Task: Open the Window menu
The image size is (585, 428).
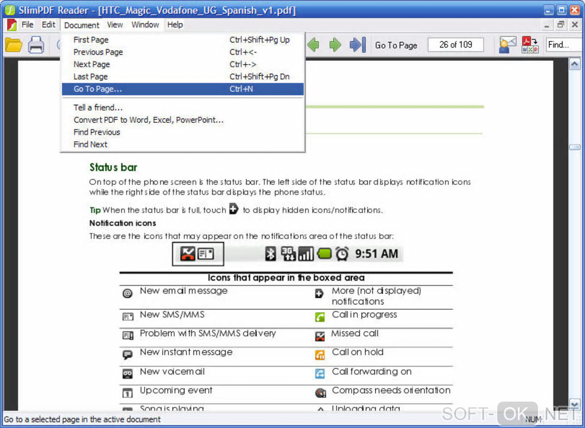Action: click(x=145, y=25)
